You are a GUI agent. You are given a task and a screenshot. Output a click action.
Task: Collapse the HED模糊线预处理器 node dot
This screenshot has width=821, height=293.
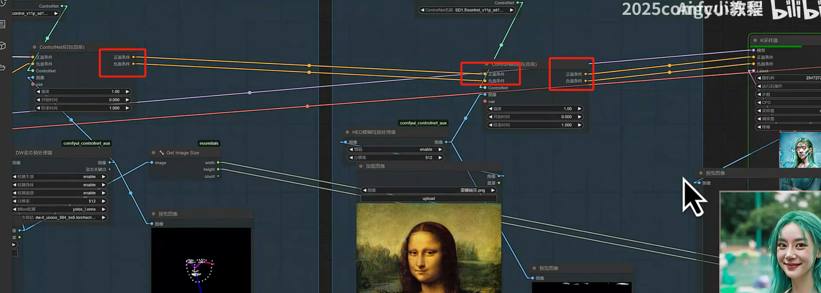pyautogui.click(x=347, y=132)
